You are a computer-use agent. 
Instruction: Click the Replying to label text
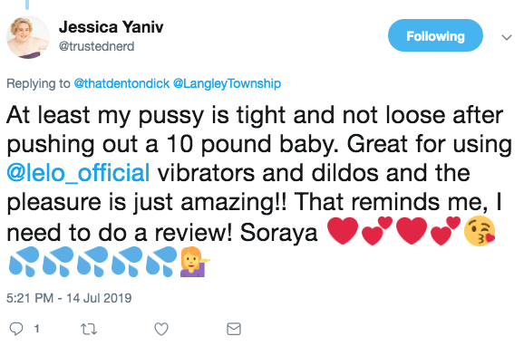click(x=38, y=83)
